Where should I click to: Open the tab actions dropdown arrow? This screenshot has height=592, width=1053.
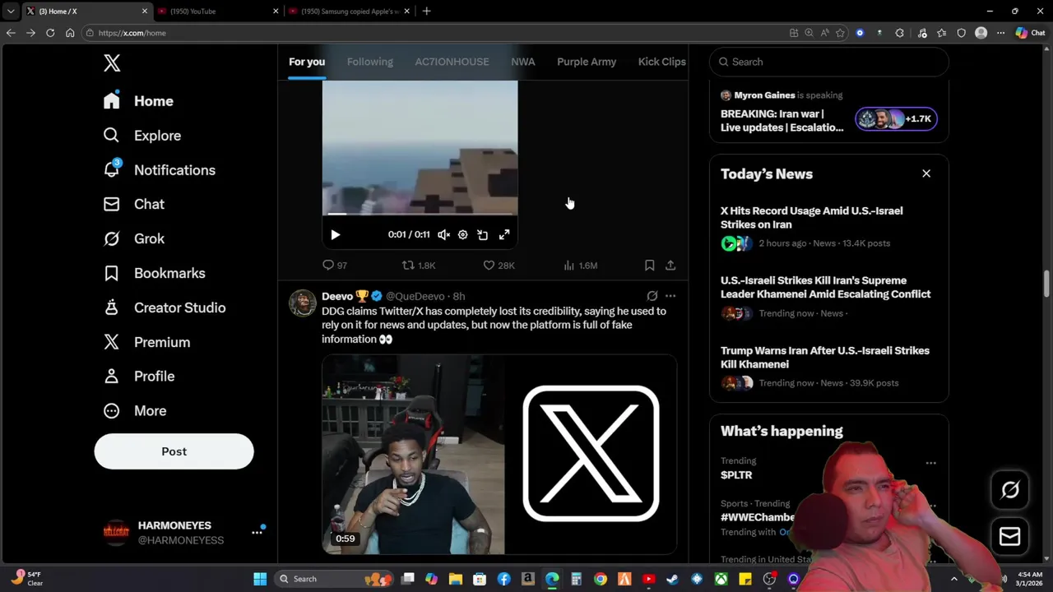point(10,12)
